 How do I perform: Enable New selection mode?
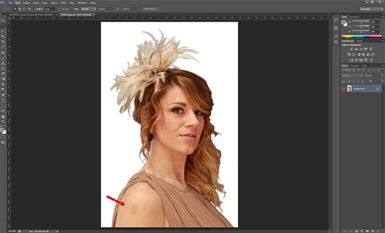[x=15, y=9]
